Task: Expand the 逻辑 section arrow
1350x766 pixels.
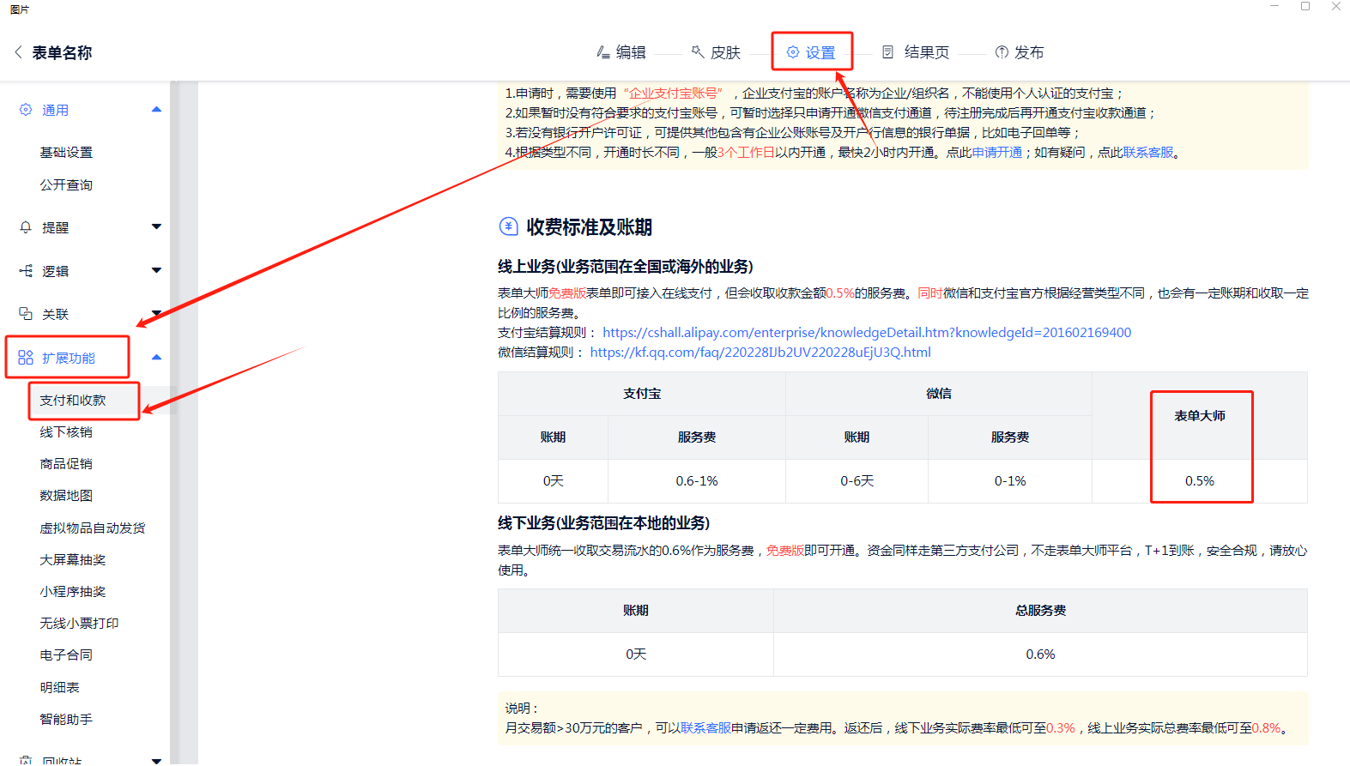Action: click(156, 271)
